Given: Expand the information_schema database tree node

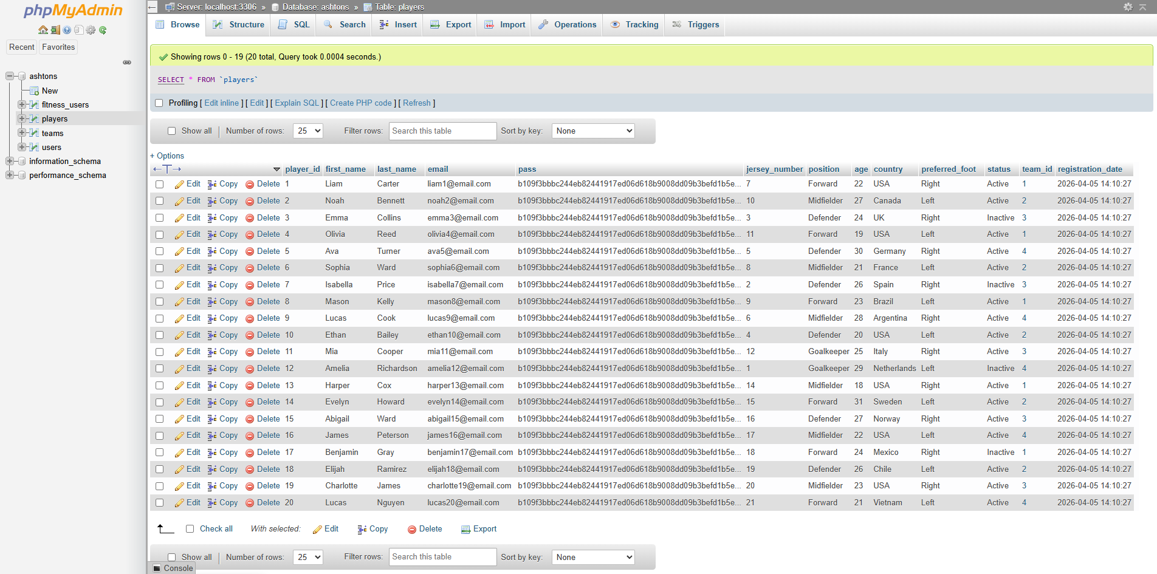Looking at the screenshot, I should pos(10,162).
